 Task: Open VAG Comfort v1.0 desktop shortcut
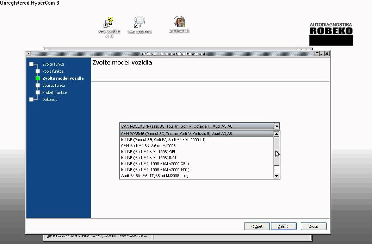click(x=109, y=27)
